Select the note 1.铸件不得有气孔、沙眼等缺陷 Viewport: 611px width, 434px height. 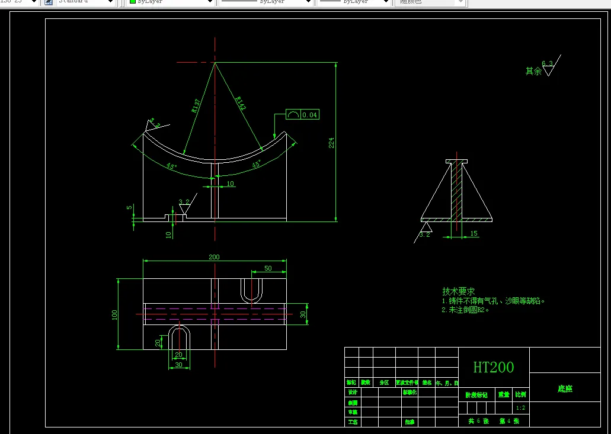(493, 301)
